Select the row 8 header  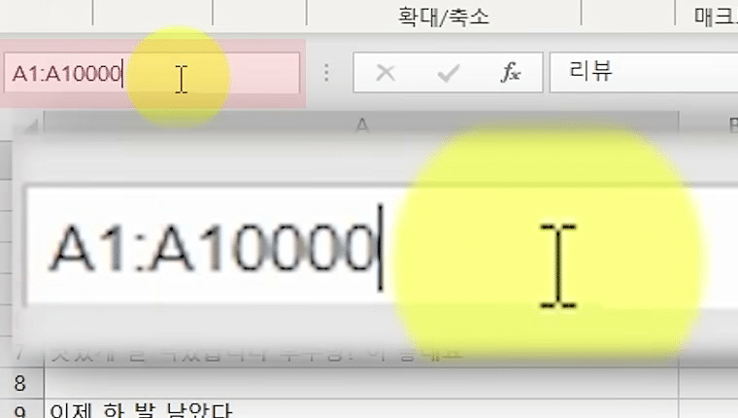(x=19, y=383)
